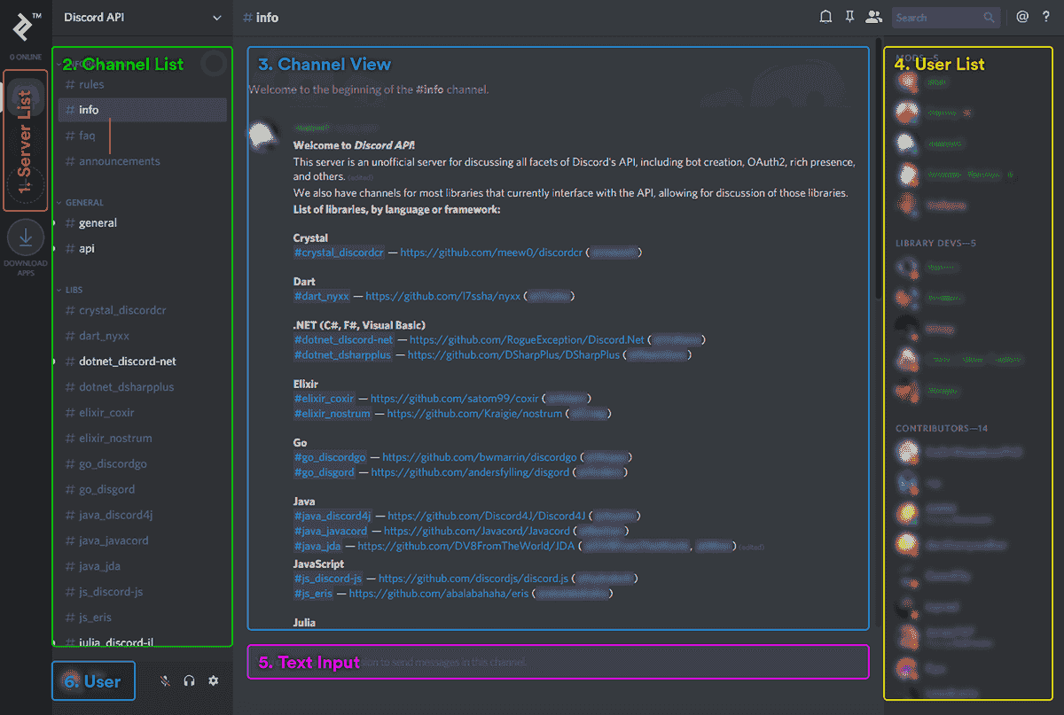The image size is (1064, 715).
Task: Open Javacord/Javacord GitHub link
Action: point(476,531)
